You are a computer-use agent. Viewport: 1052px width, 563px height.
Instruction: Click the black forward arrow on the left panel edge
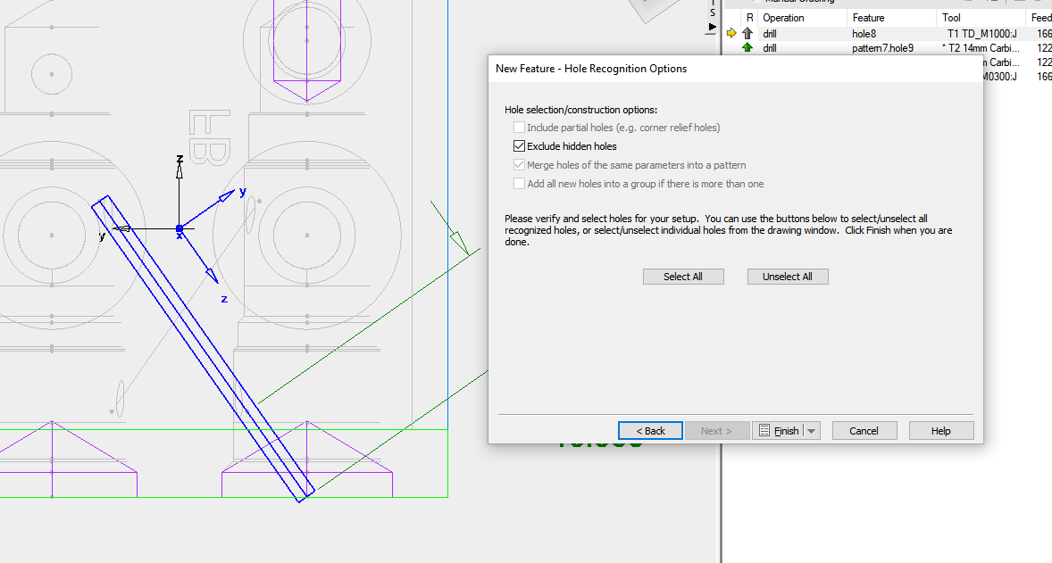(x=711, y=26)
